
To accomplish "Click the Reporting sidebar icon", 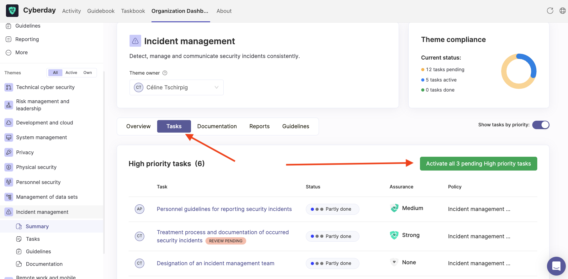I will [9, 39].
